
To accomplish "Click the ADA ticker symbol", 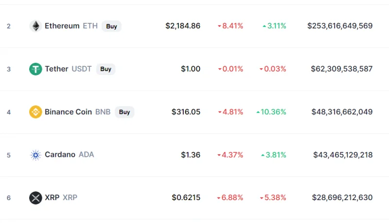I will tap(87, 154).
